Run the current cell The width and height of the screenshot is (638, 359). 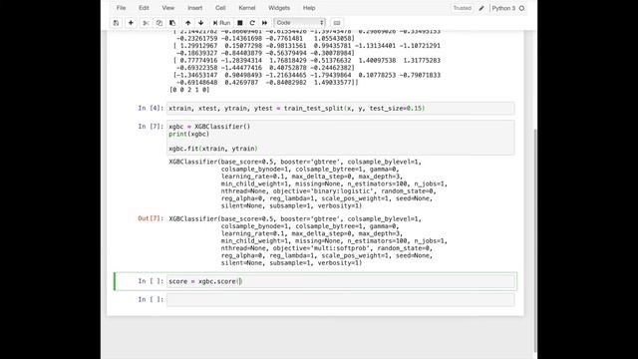221,23
